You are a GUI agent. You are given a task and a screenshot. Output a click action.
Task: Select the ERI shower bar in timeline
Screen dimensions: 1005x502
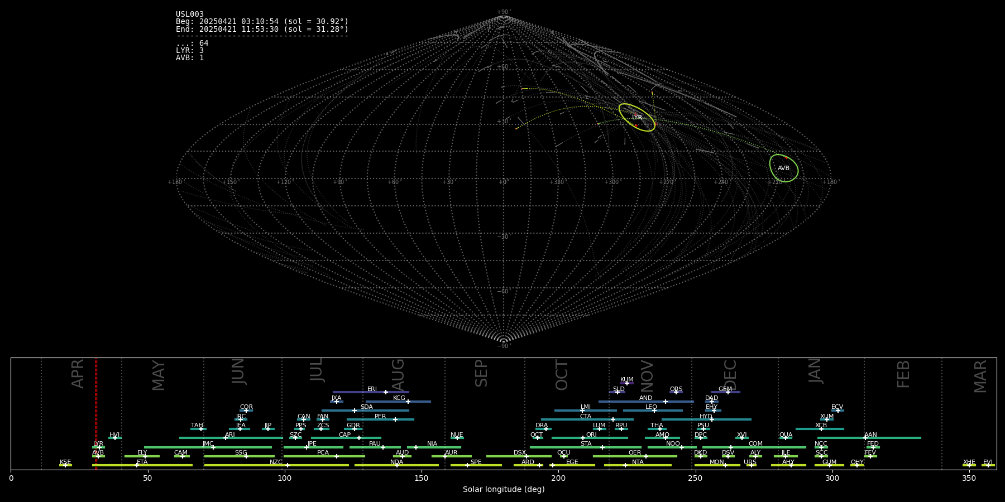click(x=371, y=392)
